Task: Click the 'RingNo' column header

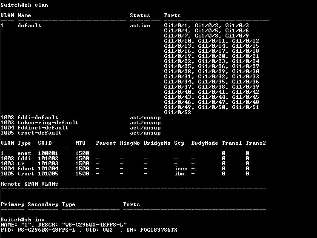Action: (x=130, y=143)
